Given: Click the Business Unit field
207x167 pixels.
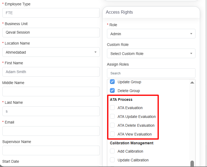Looking at the screenshot, I should (51, 33).
